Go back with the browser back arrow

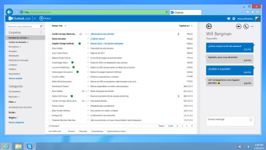point(9,12)
